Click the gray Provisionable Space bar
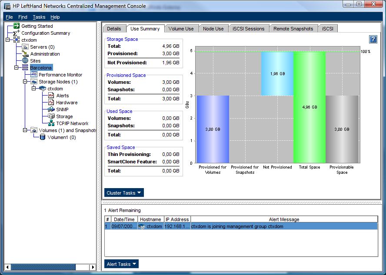The height and width of the screenshot is (275, 386). pyautogui.click(x=342, y=129)
